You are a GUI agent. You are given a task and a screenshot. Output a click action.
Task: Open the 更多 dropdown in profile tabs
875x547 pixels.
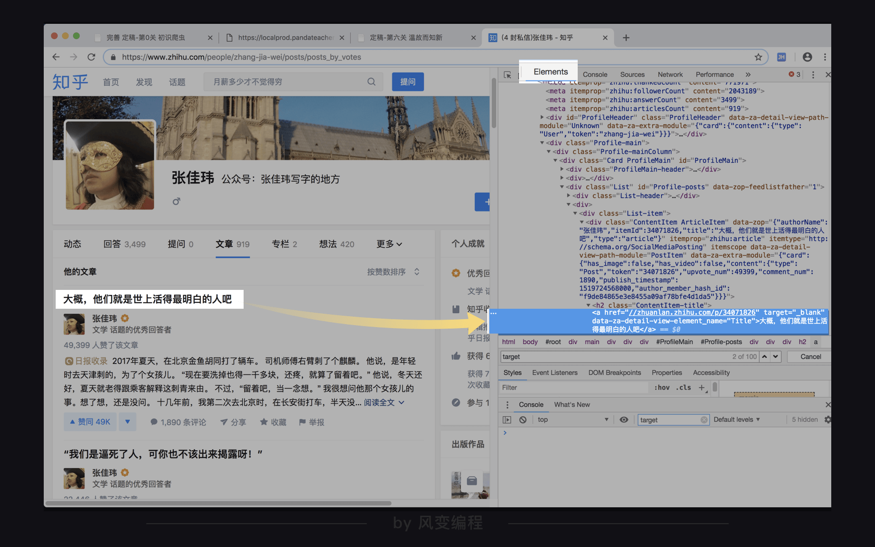389,244
